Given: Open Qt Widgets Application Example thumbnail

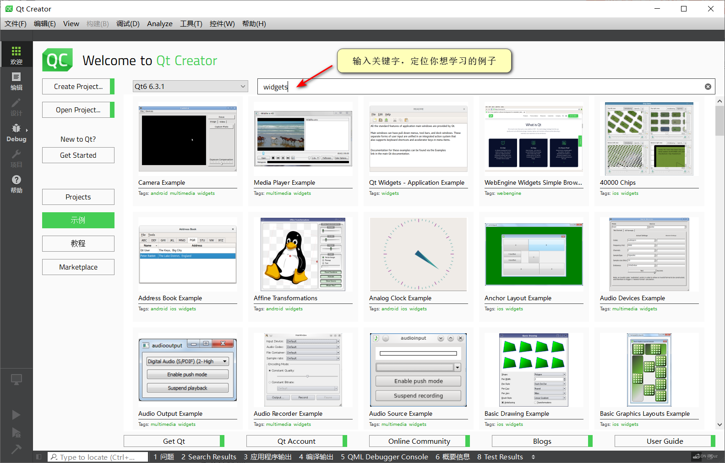Looking at the screenshot, I should pyautogui.click(x=419, y=139).
